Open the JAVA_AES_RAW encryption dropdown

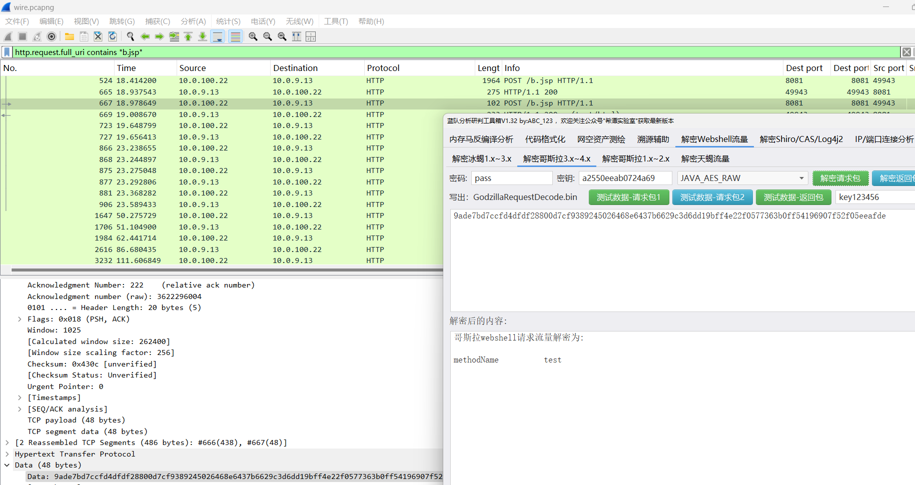742,178
